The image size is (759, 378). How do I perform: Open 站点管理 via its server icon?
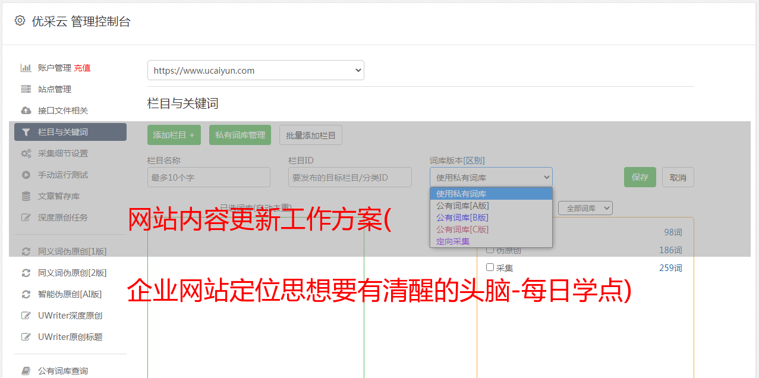coord(26,89)
